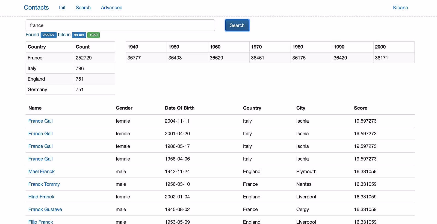Screen dimensions: 437x224
Task: Switch to the Advanced nav item
Action: [x=111, y=8]
